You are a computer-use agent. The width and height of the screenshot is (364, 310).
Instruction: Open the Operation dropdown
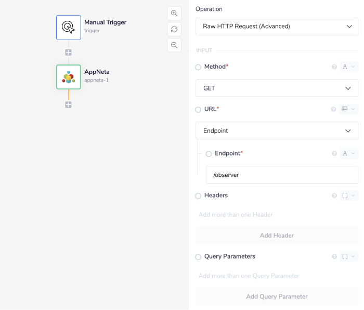(277, 27)
